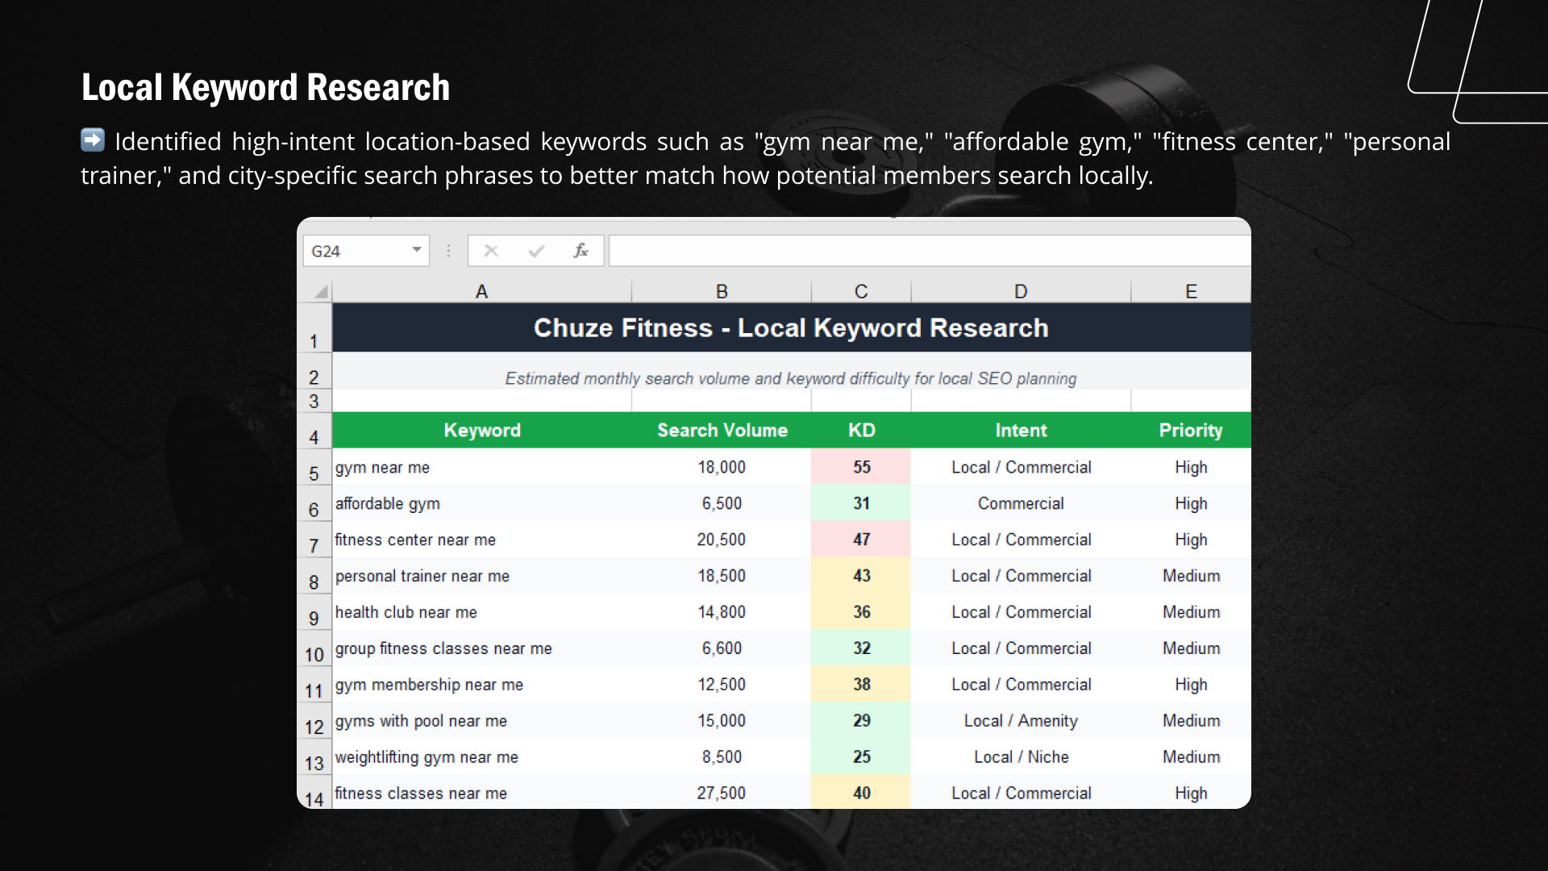
Task: Click the green KD cell '31'
Action: [861, 503]
